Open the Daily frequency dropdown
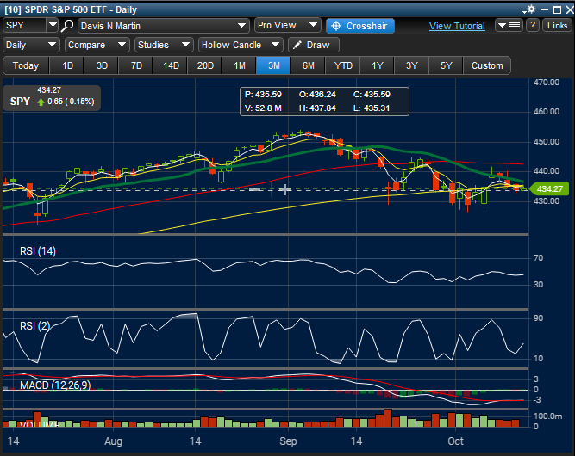The width and height of the screenshot is (575, 456). 31,45
